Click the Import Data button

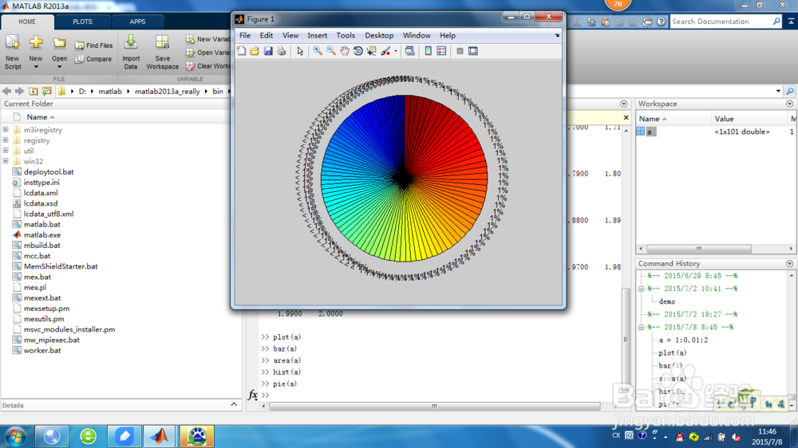[x=131, y=52]
